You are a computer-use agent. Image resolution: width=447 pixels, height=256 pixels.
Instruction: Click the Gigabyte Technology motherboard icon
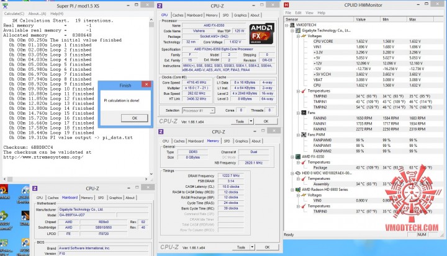298,30
